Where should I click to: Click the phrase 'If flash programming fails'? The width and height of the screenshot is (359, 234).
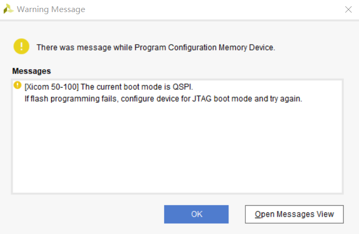[x=72, y=99]
